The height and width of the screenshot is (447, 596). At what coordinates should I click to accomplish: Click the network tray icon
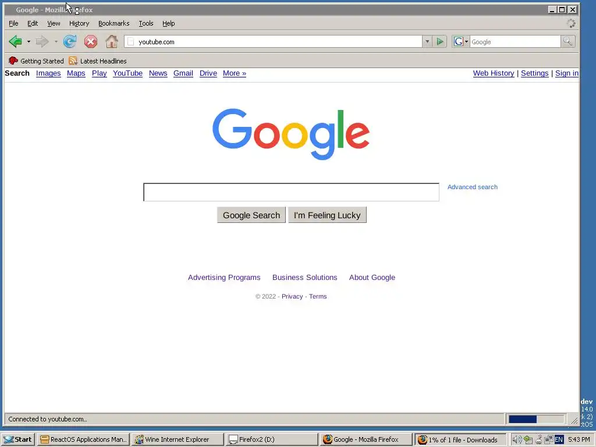coord(548,440)
